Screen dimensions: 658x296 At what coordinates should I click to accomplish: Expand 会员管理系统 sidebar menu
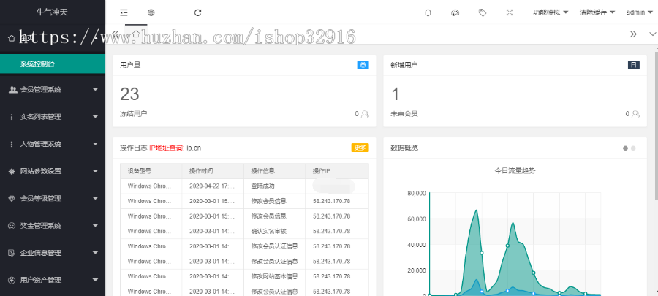coord(53,90)
